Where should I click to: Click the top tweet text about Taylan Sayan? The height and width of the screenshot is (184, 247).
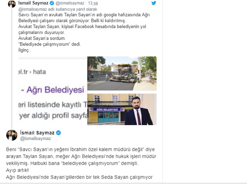point(84,32)
